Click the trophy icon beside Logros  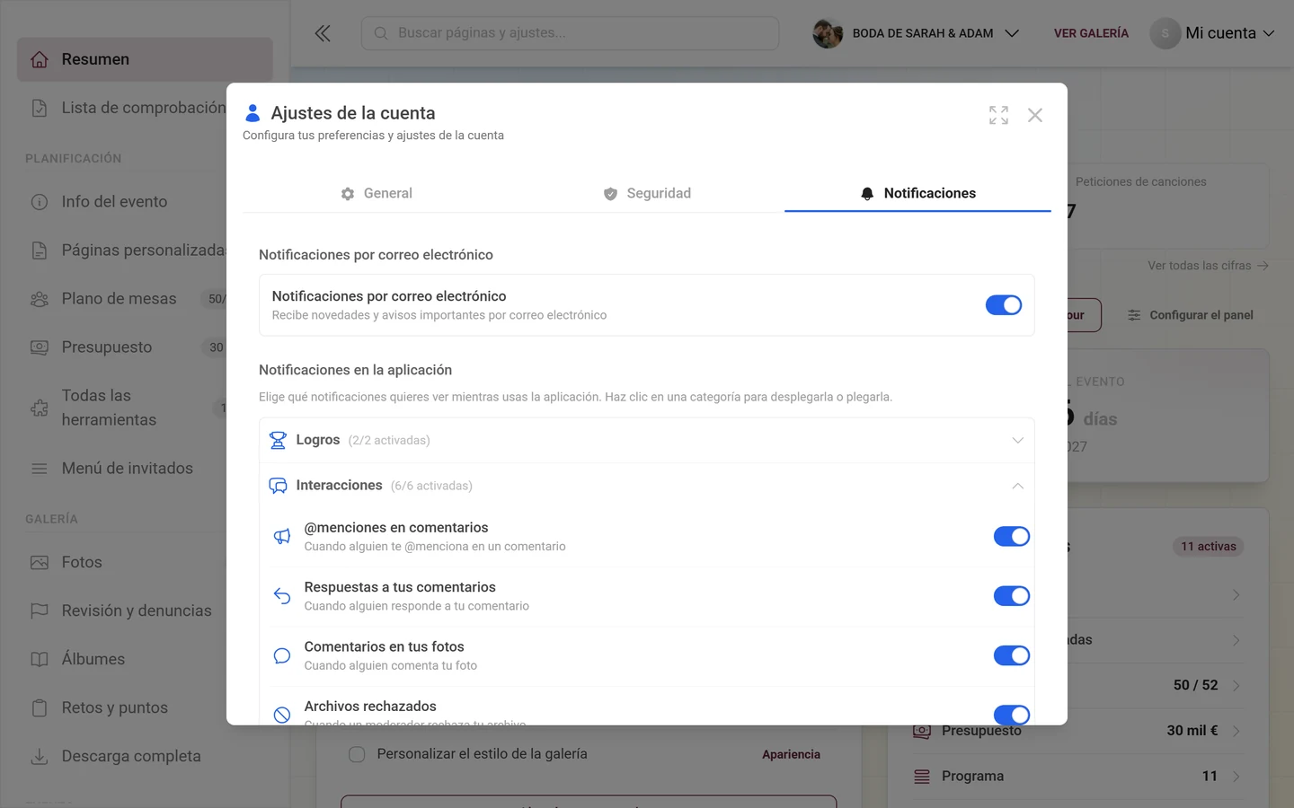278,440
